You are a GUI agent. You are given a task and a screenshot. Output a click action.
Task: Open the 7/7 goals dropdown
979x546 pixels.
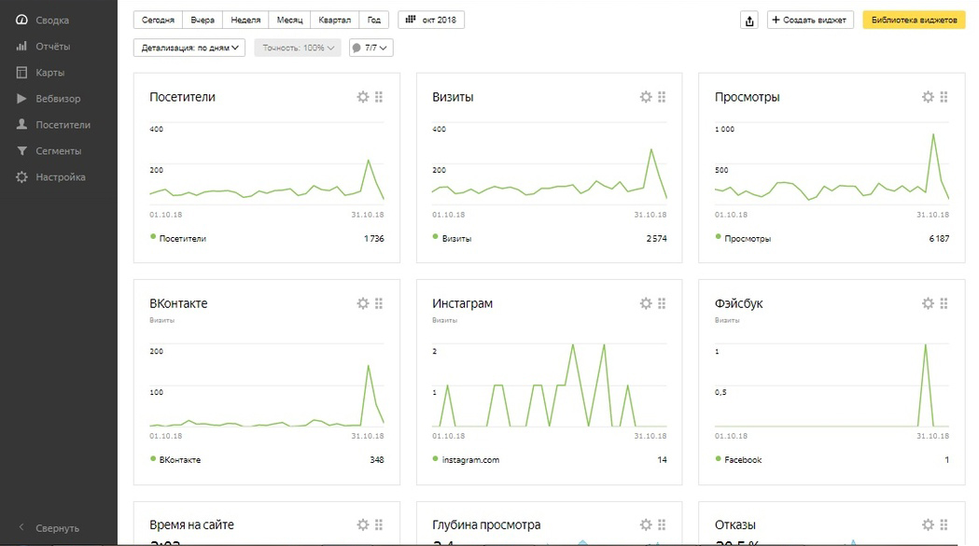371,48
